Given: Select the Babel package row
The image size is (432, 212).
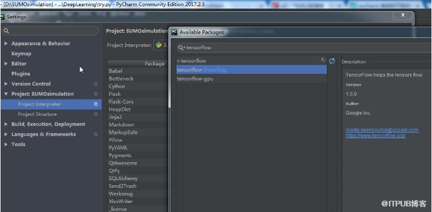Looking at the screenshot, I should (138, 71).
